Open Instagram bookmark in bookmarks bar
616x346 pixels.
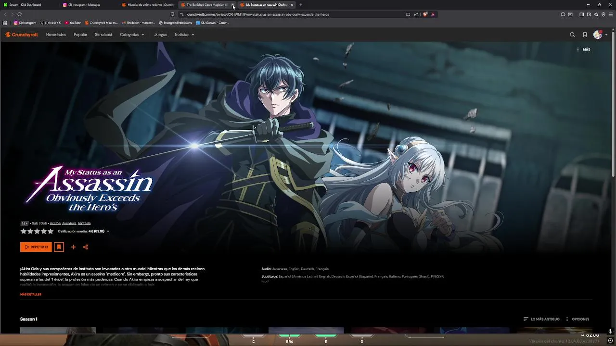pos(25,23)
